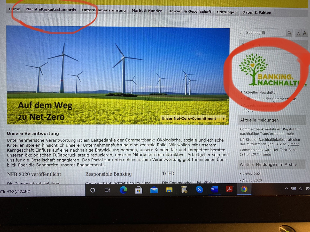Open the Archiv 2020 link
The height and width of the screenshot is (232, 310).
252,180
